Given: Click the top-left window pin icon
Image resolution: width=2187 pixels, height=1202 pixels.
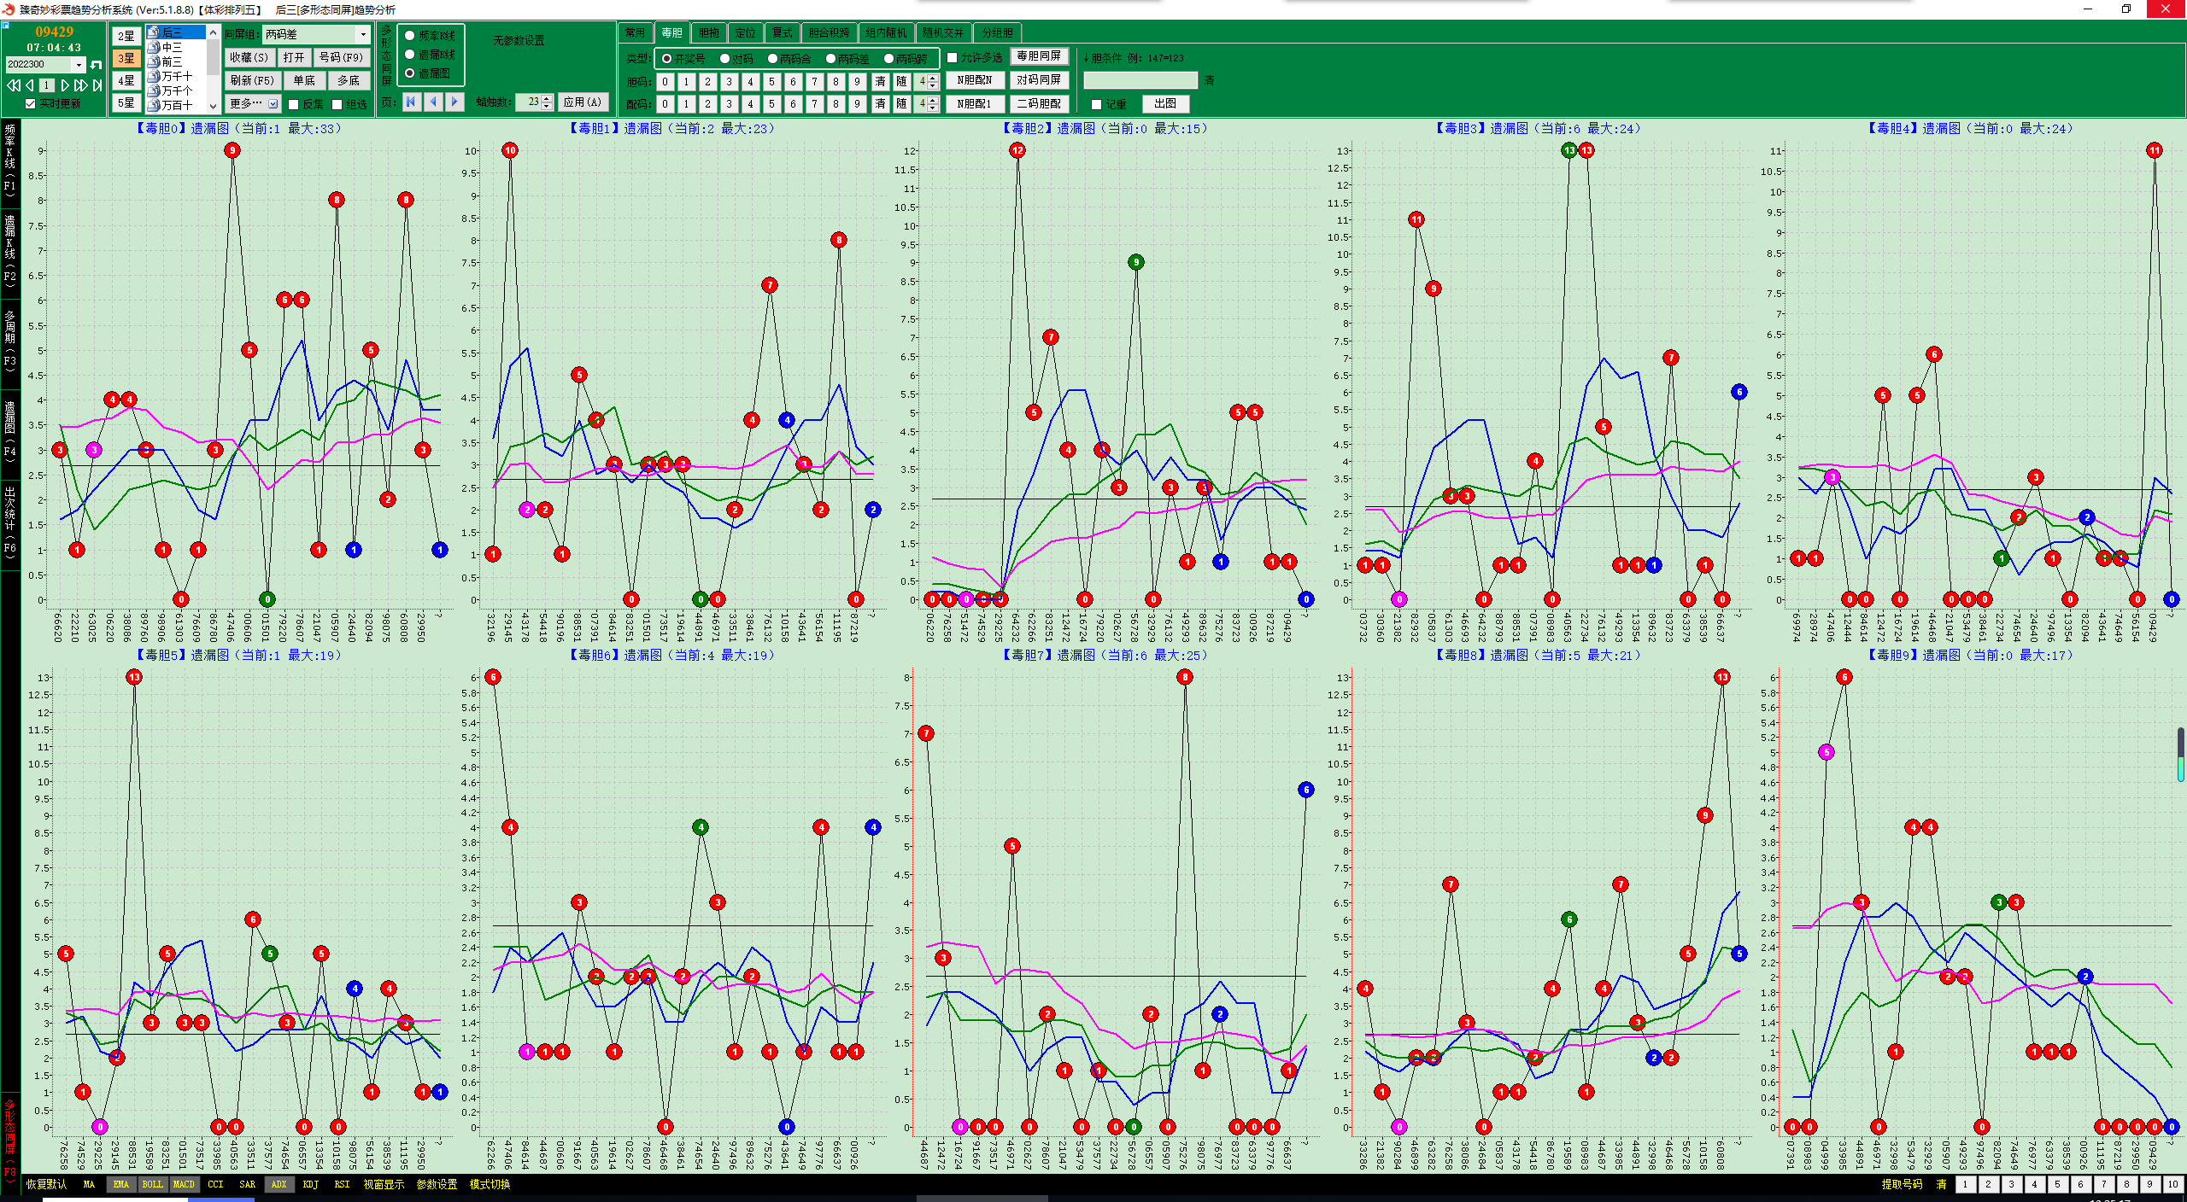Looking at the screenshot, I should point(5,26).
